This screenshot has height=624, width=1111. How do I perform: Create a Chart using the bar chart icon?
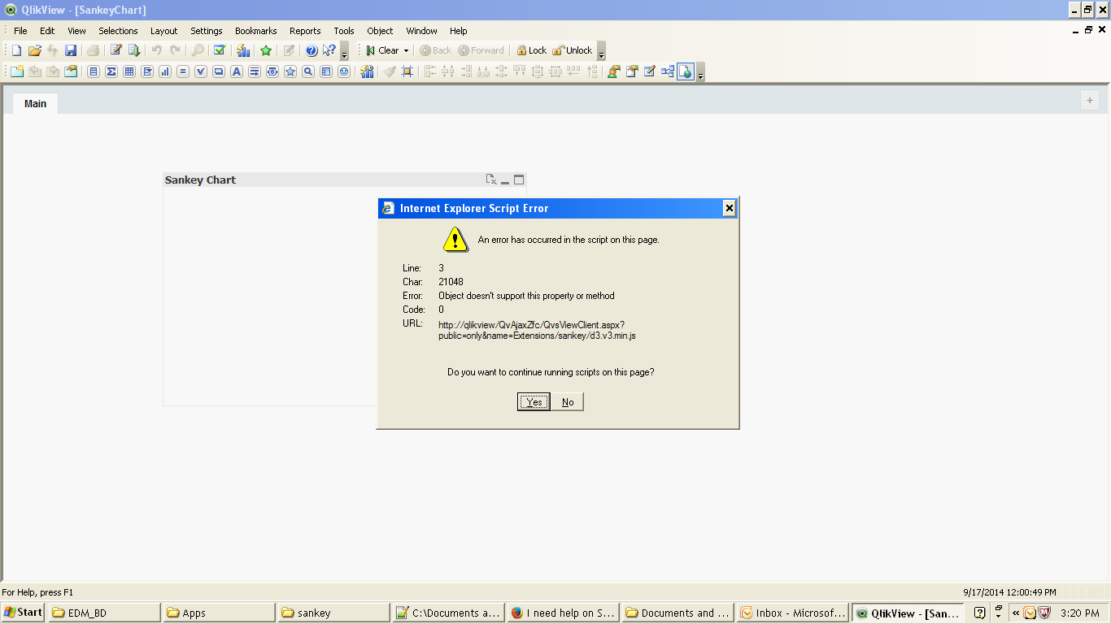click(165, 71)
